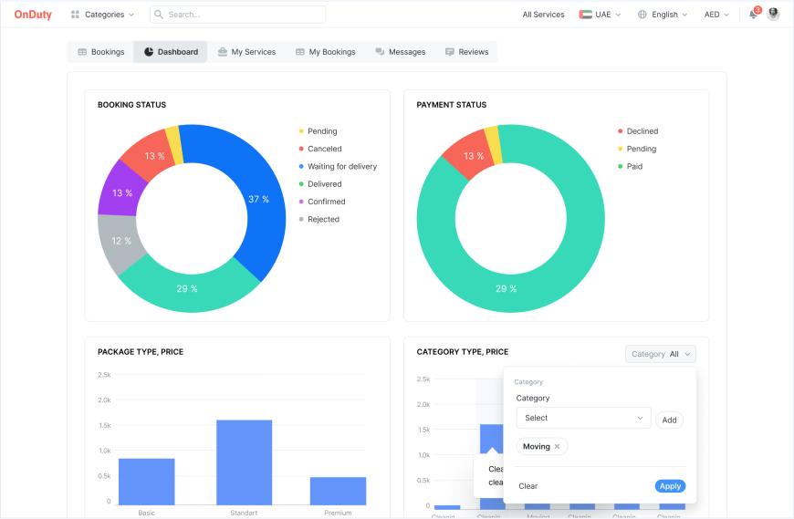
Task: Open the Category All filter dropdown
Action: (661, 354)
